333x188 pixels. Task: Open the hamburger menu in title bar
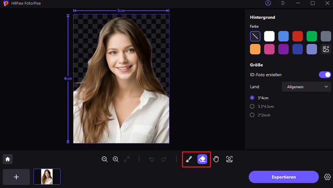point(283,3)
